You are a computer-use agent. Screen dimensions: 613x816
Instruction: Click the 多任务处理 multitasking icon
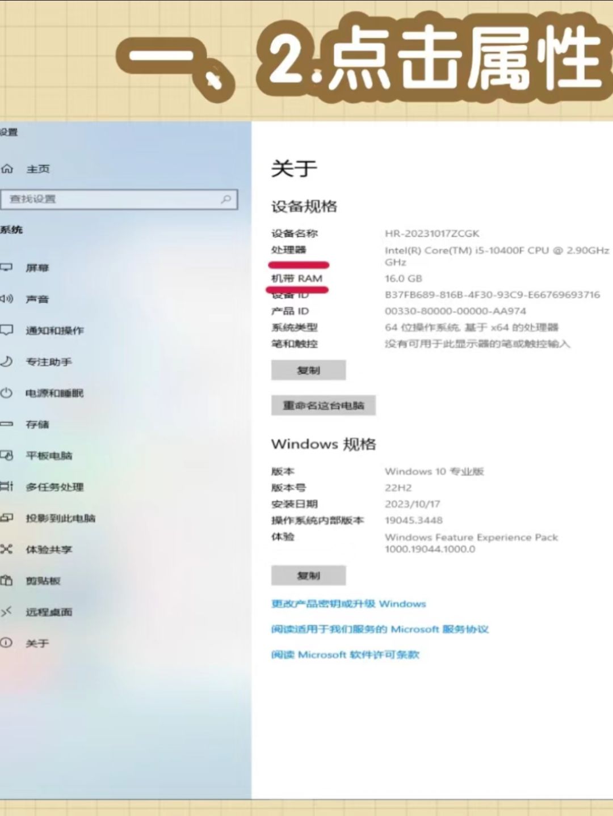(6, 486)
